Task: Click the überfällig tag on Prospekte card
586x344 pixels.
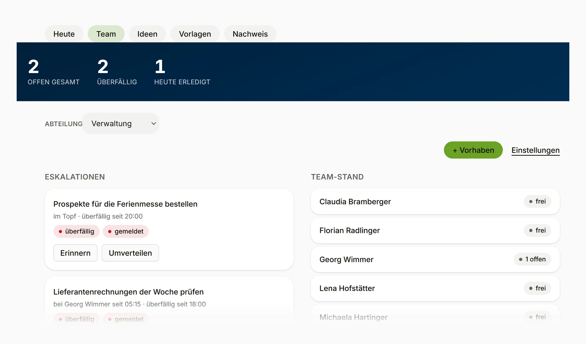Action: (76, 231)
